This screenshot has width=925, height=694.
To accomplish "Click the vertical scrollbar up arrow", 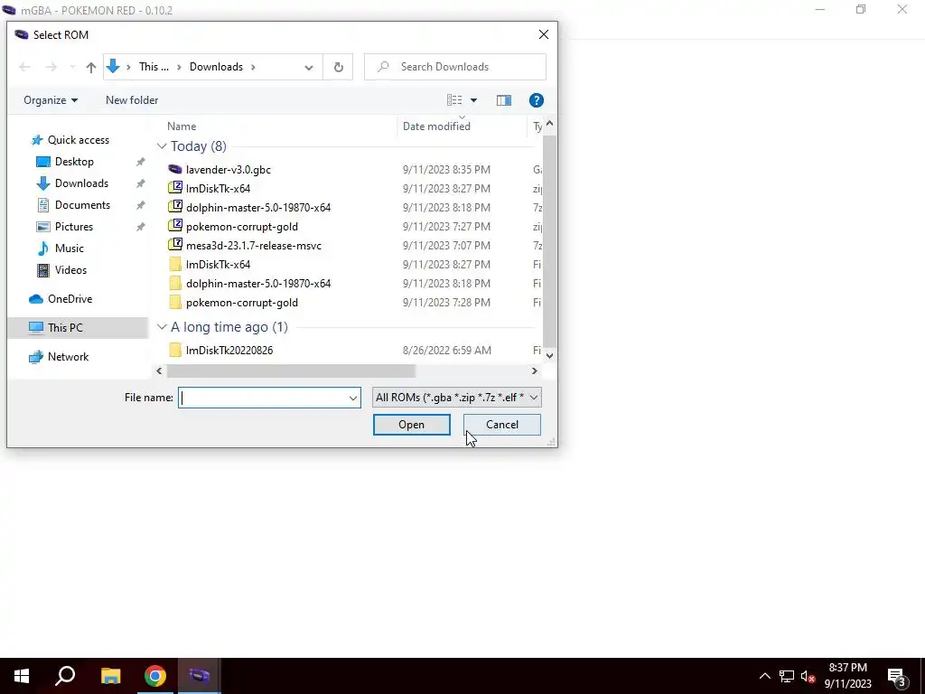I will pyautogui.click(x=549, y=123).
